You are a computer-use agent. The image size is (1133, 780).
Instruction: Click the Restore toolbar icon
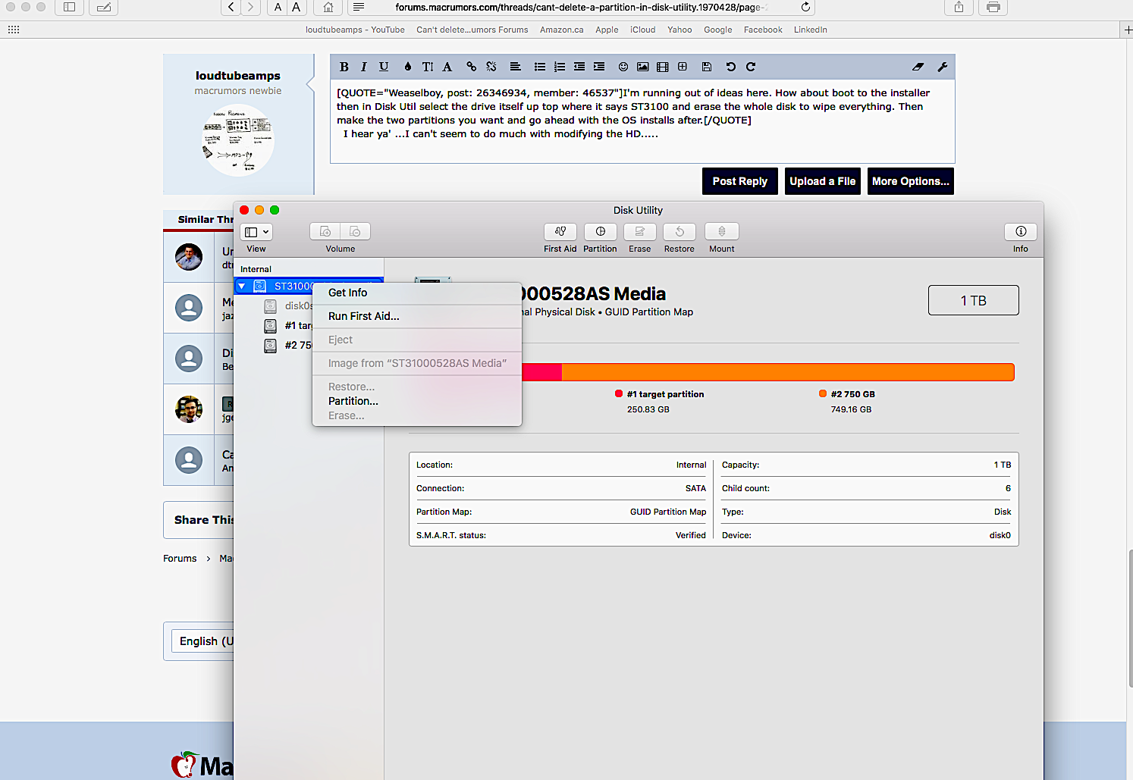coord(679,231)
